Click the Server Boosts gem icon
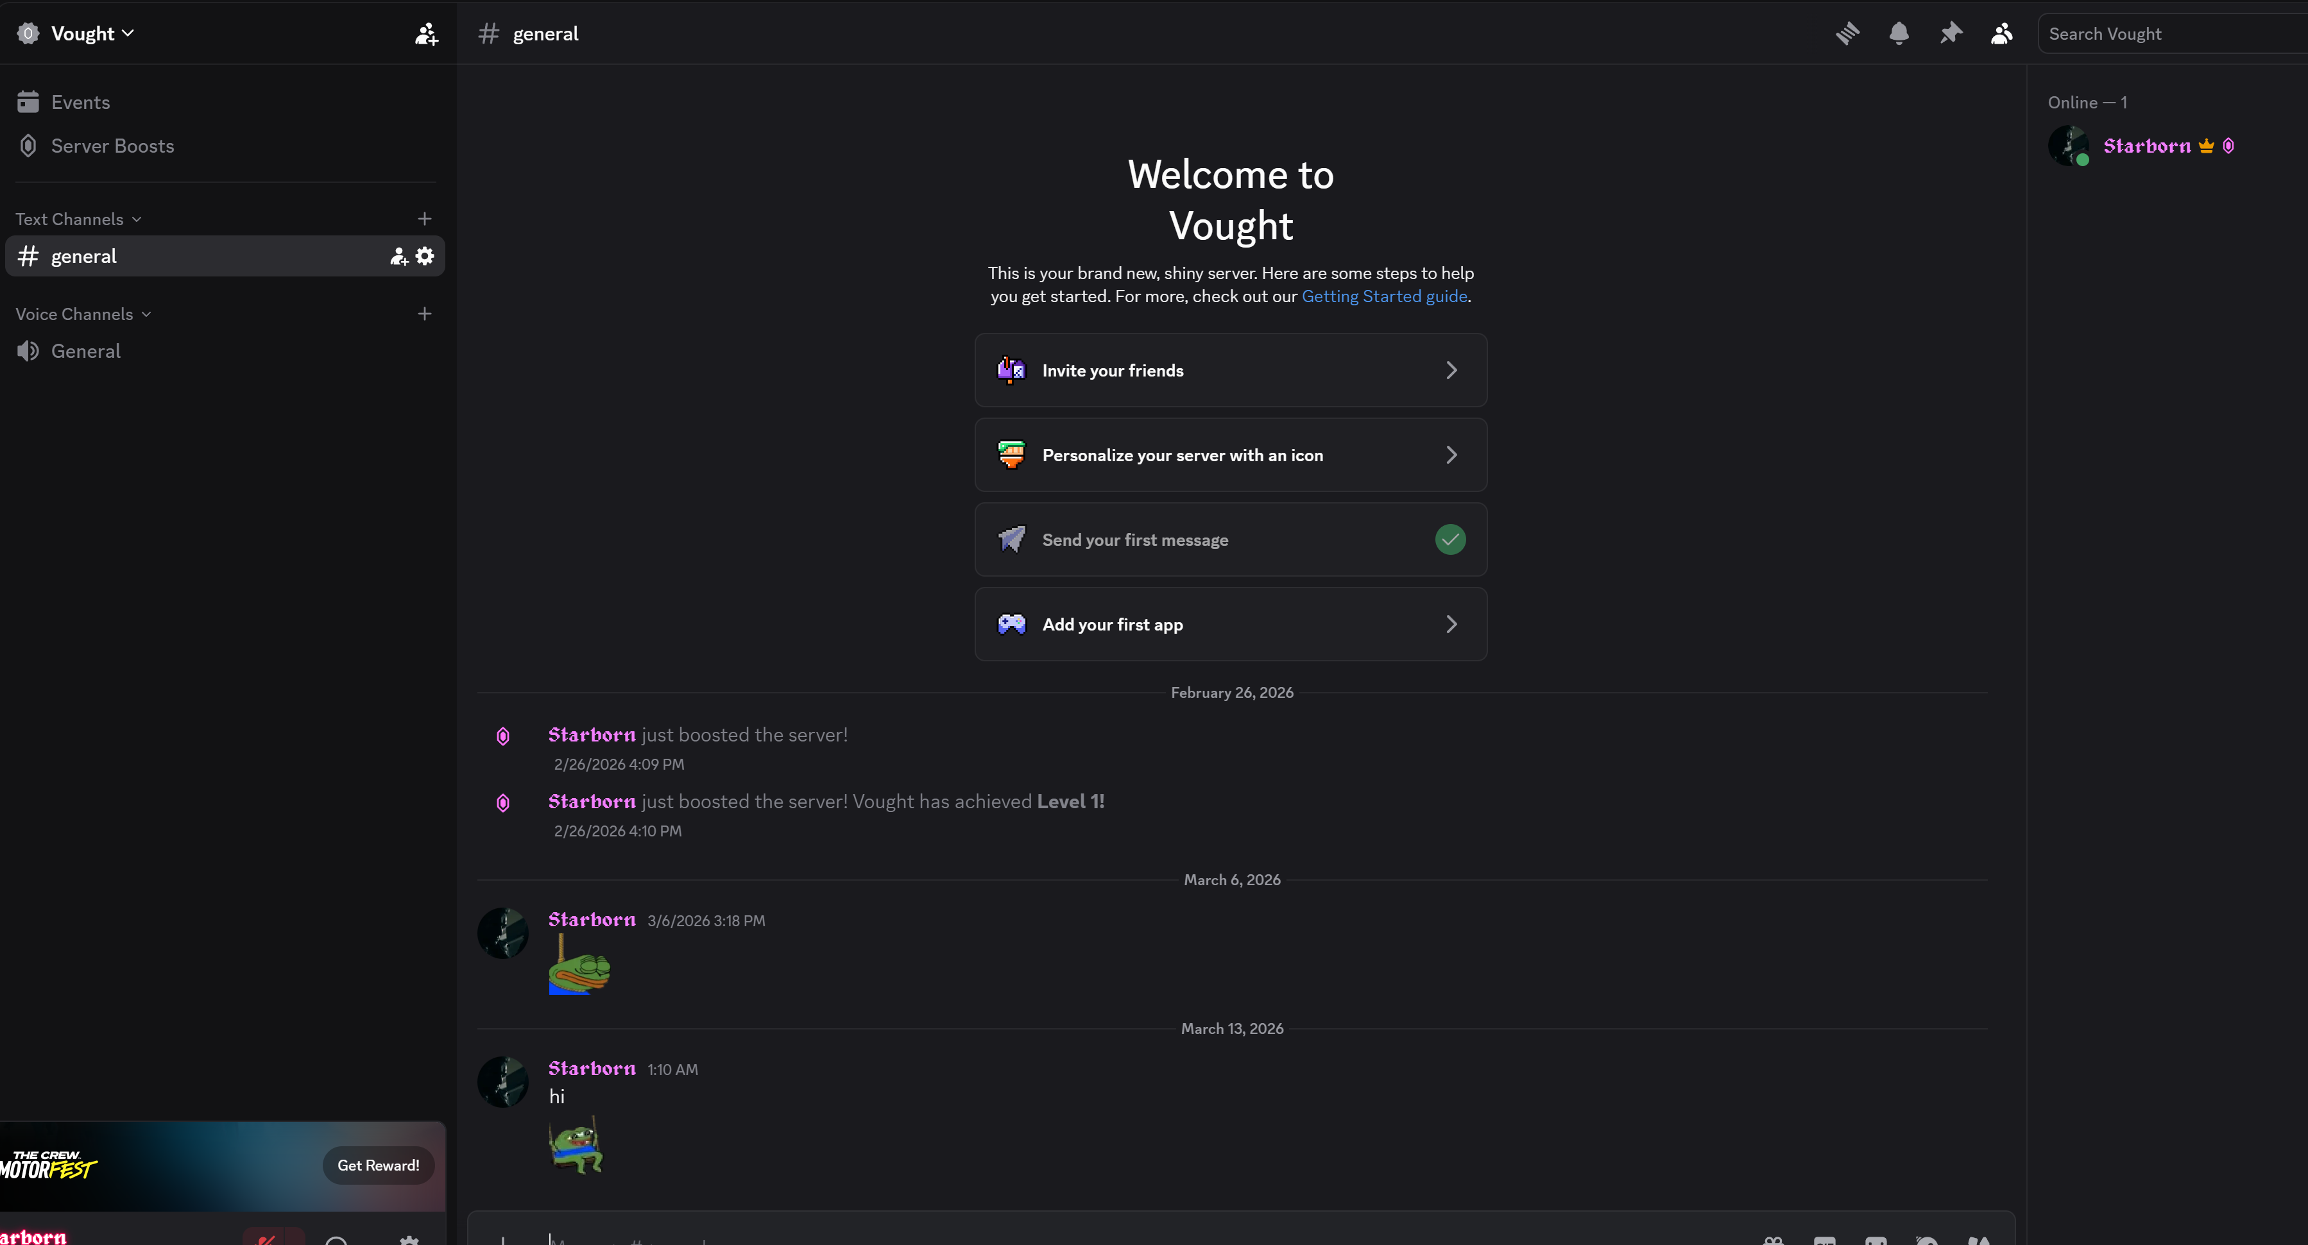The width and height of the screenshot is (2308, 1245). click(29, 146)
